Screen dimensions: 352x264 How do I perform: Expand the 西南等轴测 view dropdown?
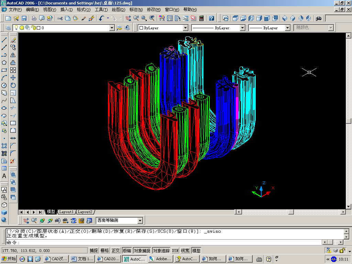pos(140,221)
